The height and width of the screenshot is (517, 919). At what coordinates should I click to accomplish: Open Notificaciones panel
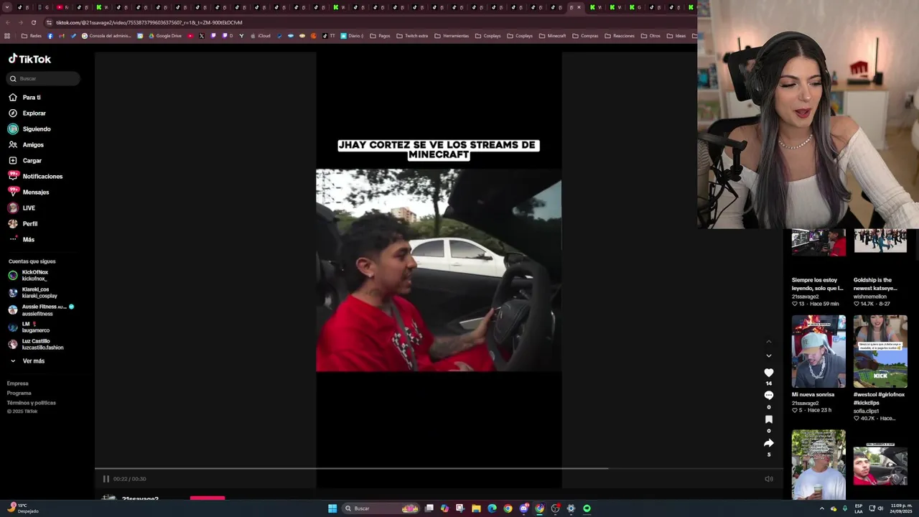[x=35, y=176]
